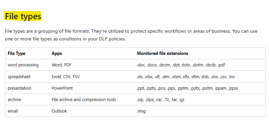Select the File Type column header
The width and height of the screenshot is (269, 124).
[16, 54]
